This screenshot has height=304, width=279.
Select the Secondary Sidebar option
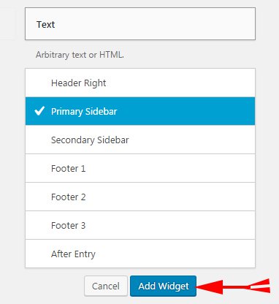[x=140, y=140]
